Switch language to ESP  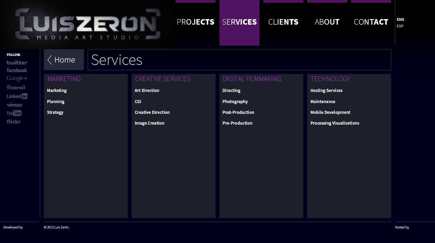click(x=400, y=26)
